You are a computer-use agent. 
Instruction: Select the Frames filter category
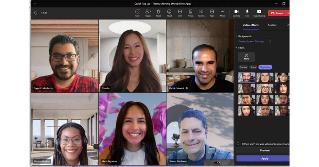click(x=243, y=67)
